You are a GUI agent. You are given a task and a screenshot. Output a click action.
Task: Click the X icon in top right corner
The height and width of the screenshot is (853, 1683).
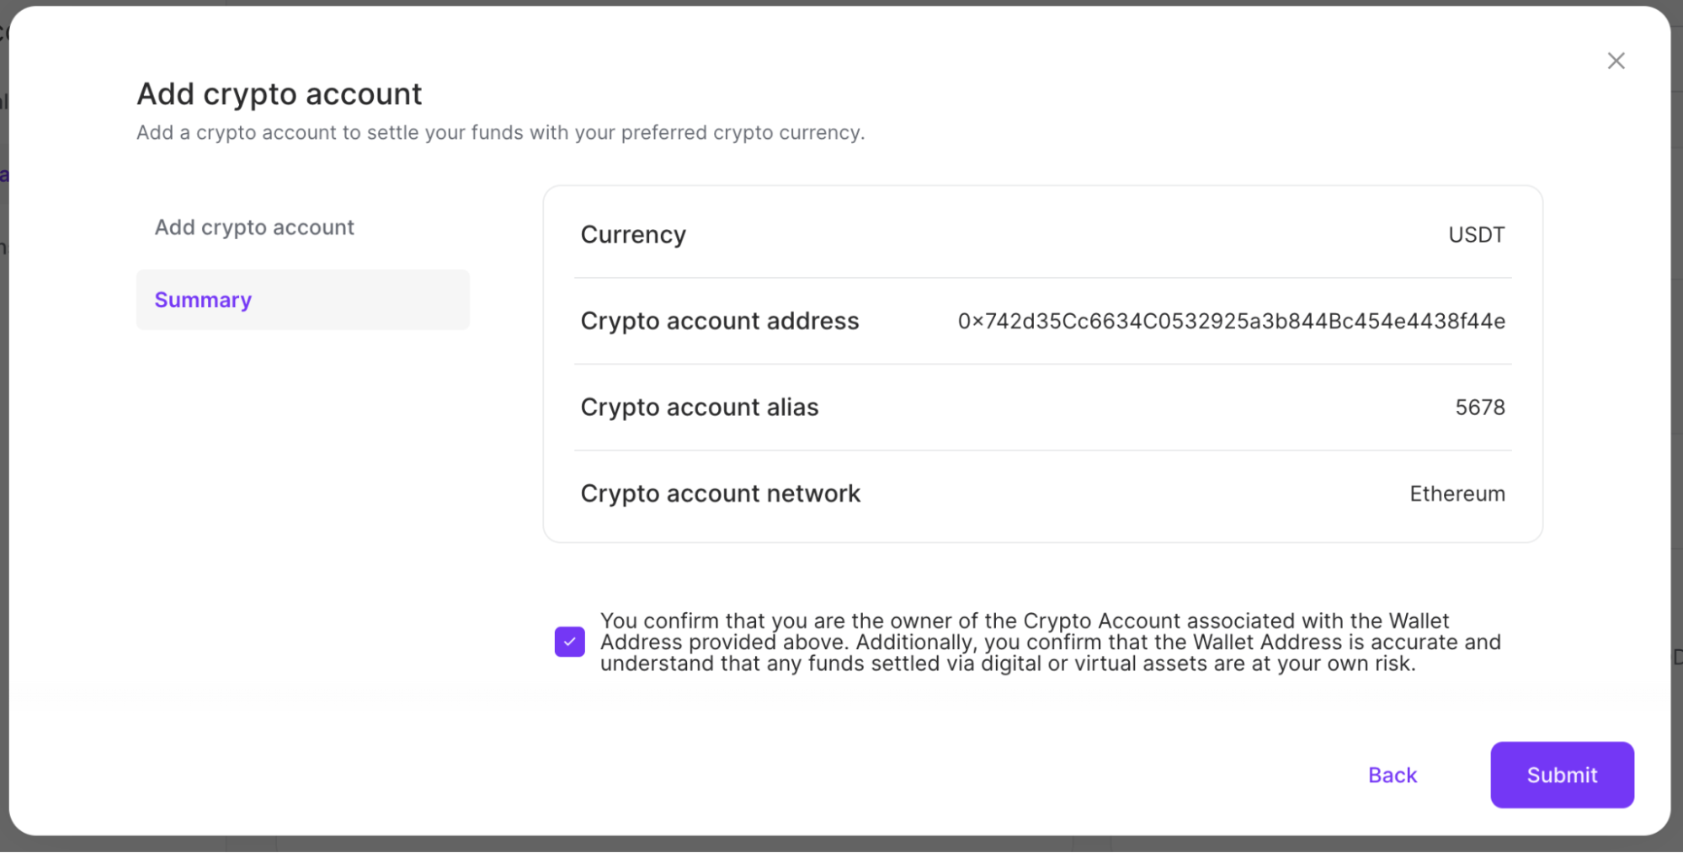(x=1616, y=60)
